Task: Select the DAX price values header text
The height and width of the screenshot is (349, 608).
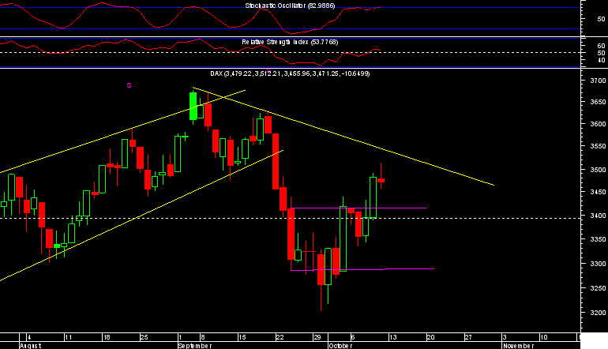Action: pos(290,73)
